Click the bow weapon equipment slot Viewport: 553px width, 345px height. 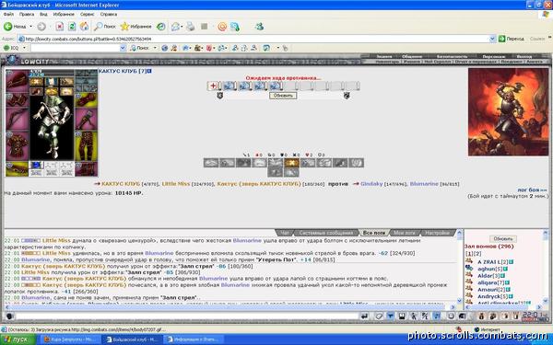point(17,118)
